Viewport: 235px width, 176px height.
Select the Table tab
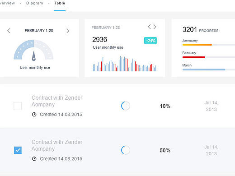coord(60,3)
